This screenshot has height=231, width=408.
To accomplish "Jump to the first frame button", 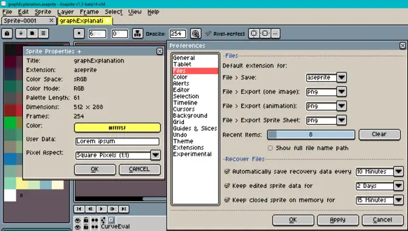I will pos(79,209).
